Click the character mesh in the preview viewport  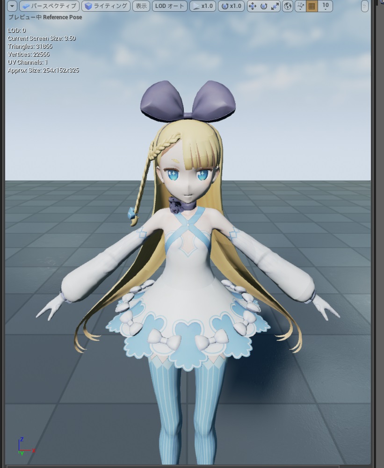point(187,257)
